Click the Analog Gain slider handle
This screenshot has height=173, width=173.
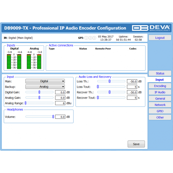tap(40, 97)
